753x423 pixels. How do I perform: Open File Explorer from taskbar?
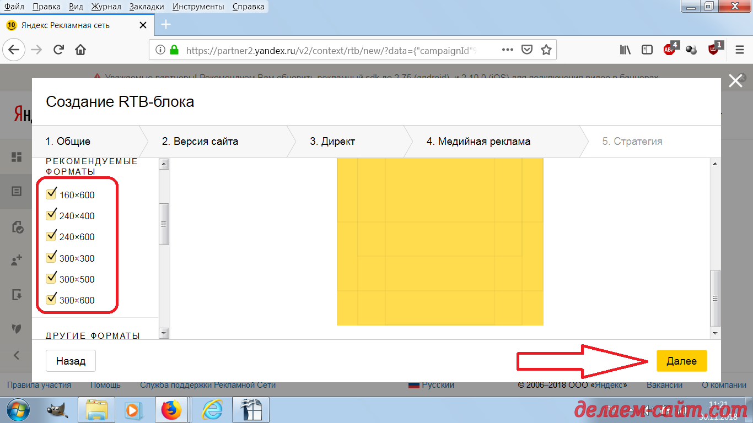tap(96, 410)
